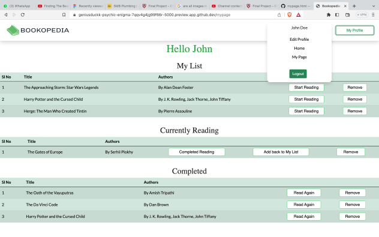Read Again The Oath of the Vayuputras

(304, 193)
